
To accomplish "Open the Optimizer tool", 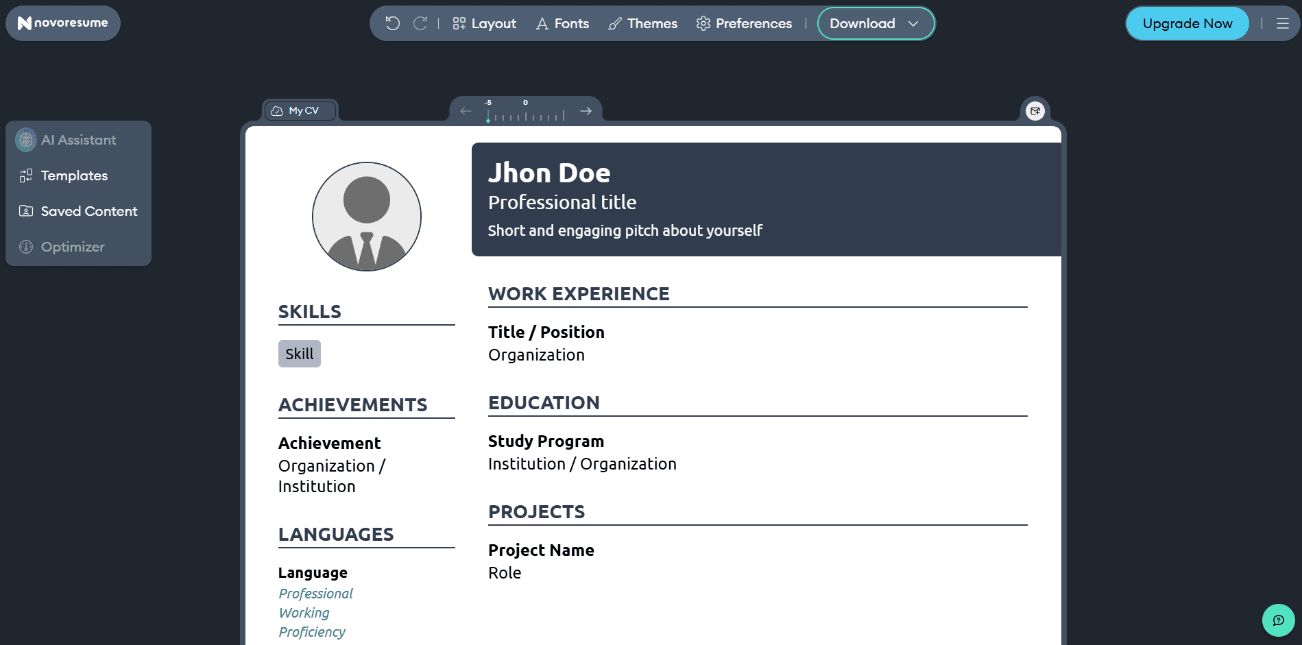I will click(x=73, y=247).
